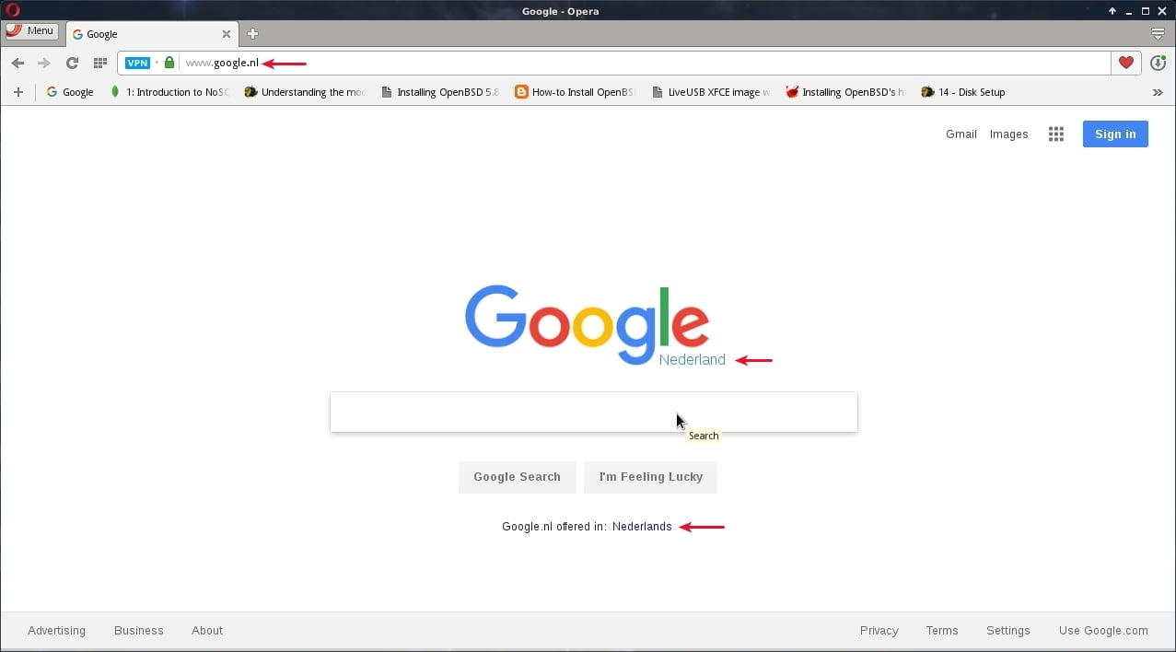Open How-to Install OpenBSD bookmark
The height and width of the screenshot is (652, 1176).
point(576,92)
